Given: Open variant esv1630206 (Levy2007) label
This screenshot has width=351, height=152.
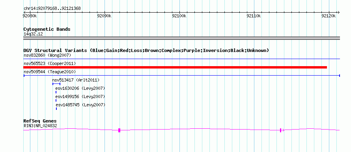Looking at the screenshot, I should (x=80, y=88).
